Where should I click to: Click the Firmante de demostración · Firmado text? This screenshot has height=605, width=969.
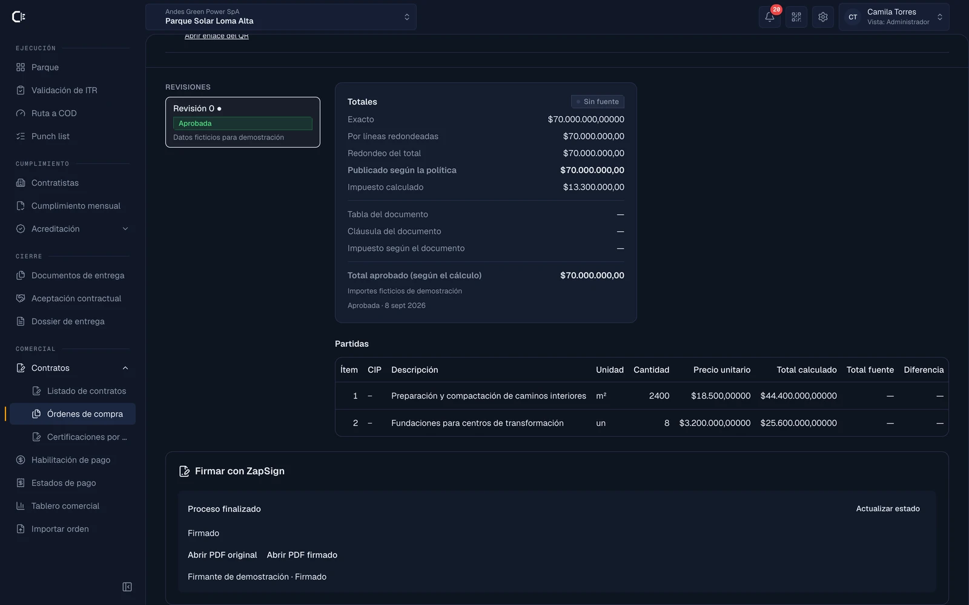pyautogui.click(x=257, y=577)
